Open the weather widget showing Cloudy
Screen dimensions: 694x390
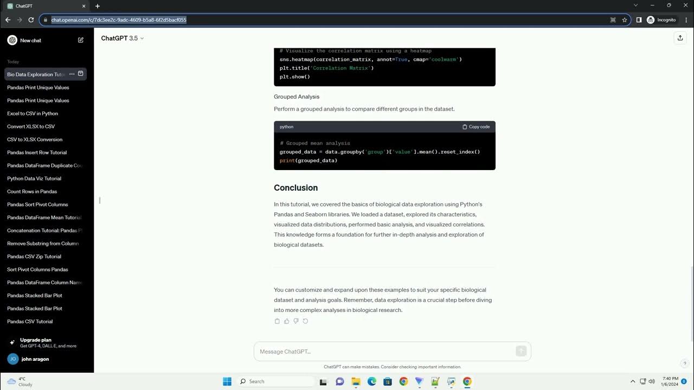[20, 381]
